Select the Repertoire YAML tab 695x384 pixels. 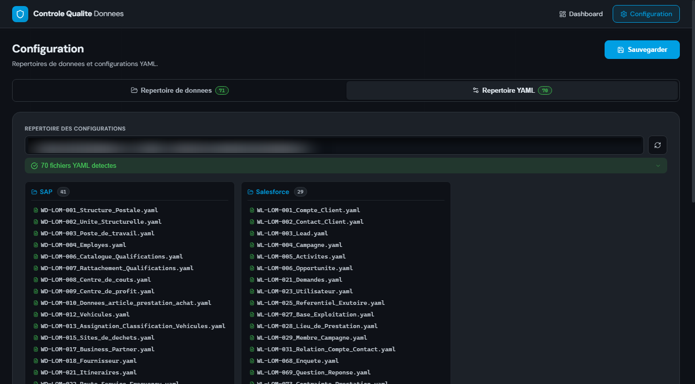[x=512, y=91]
